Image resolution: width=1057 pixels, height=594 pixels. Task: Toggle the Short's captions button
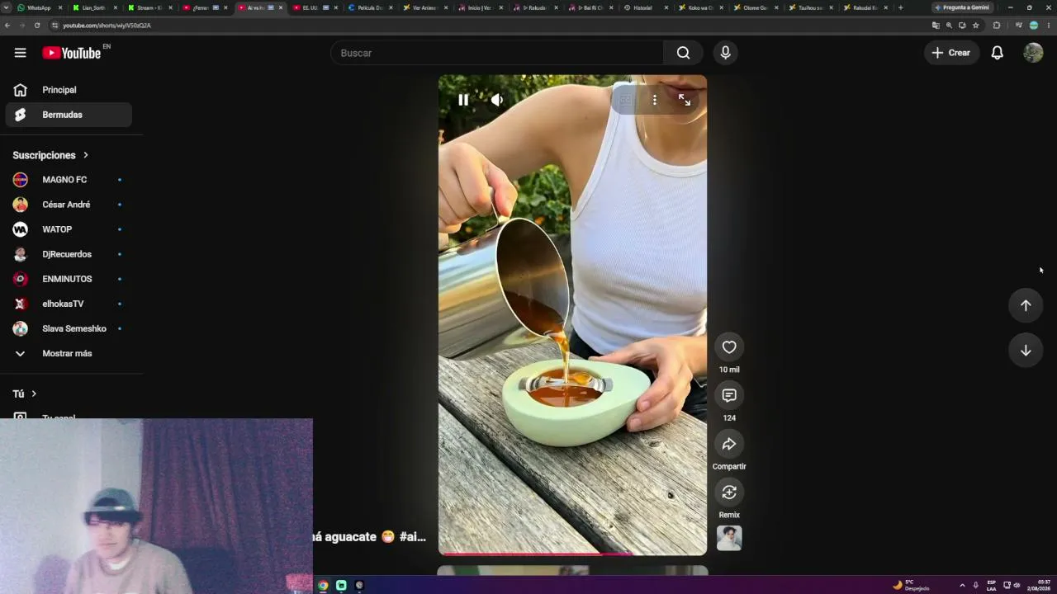[626, 100]
